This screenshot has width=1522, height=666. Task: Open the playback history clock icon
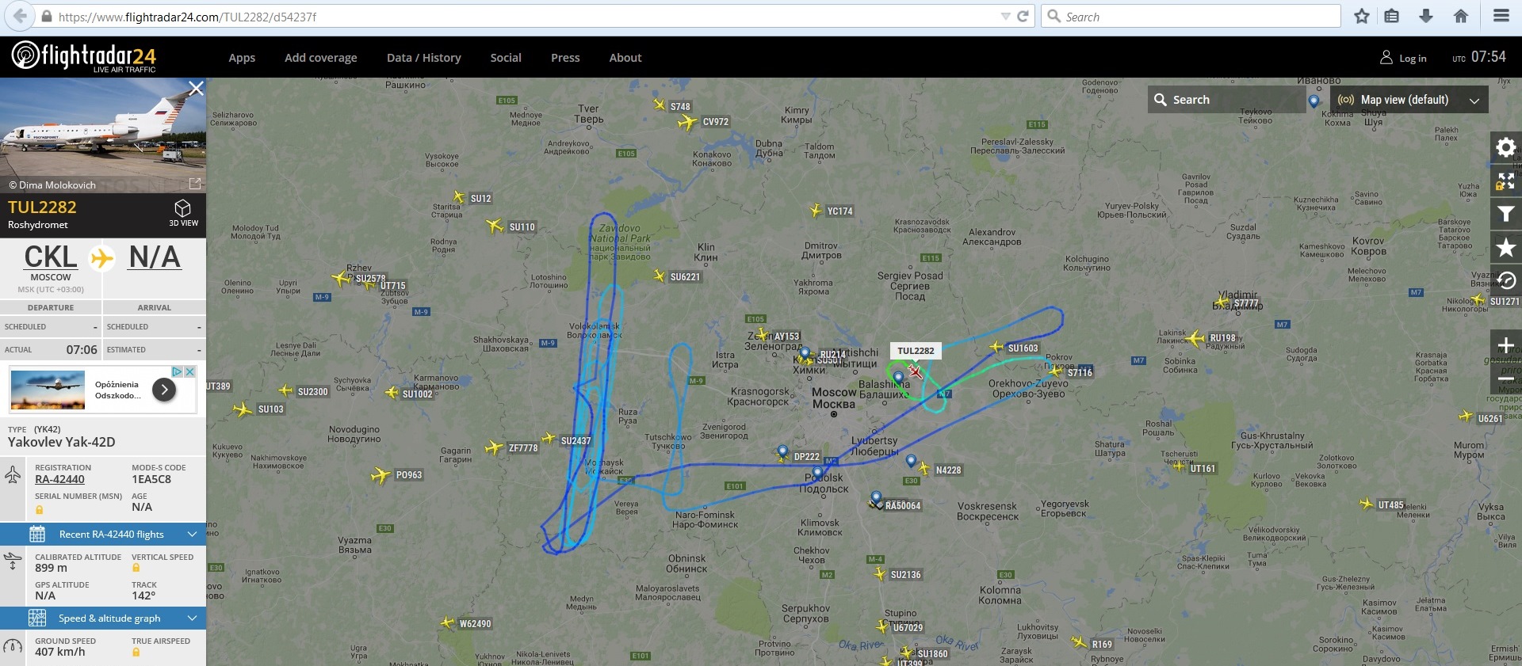[x=1505, y=280]
